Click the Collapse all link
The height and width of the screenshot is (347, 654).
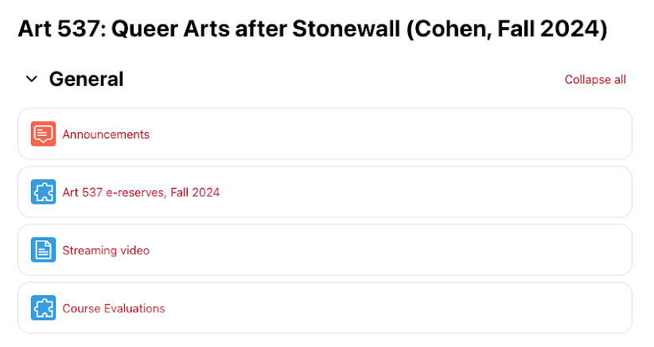(594, 80)
